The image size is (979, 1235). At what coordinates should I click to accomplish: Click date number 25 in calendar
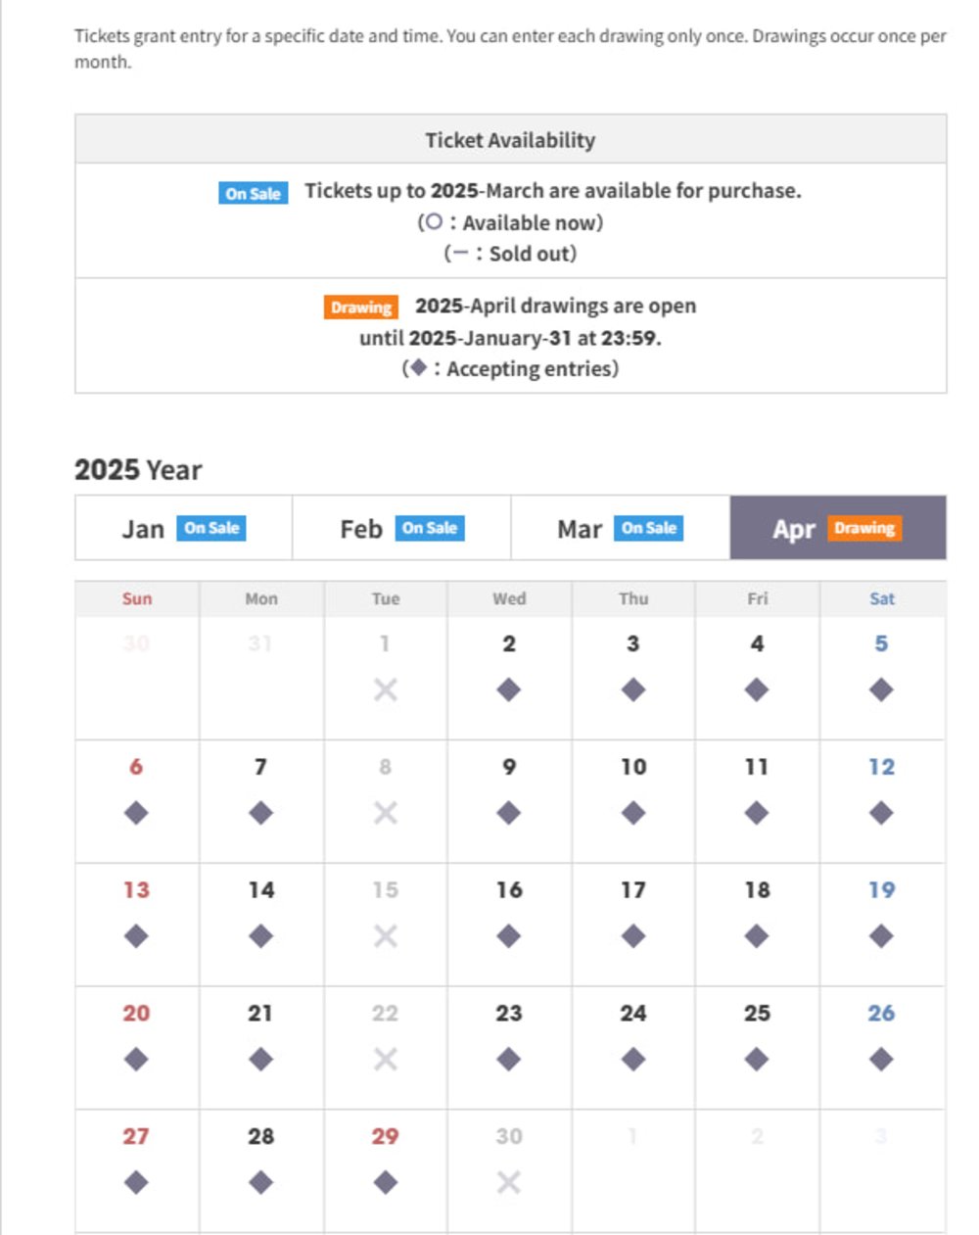(x=757, y=1014)
